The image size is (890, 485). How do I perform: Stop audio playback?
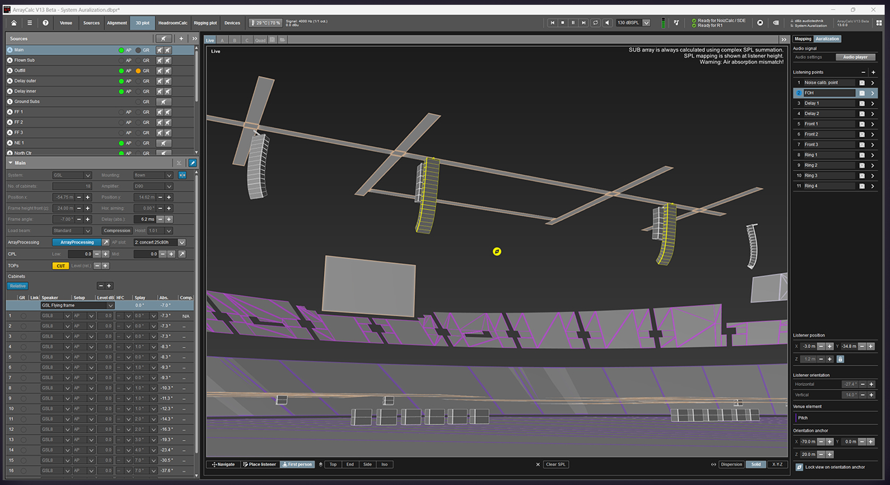[x=562, y=23]
